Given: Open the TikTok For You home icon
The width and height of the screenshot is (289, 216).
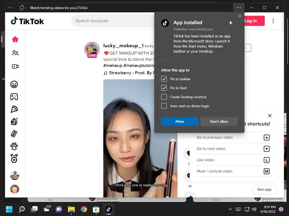Looking at the screenshot, I should 15,39.
